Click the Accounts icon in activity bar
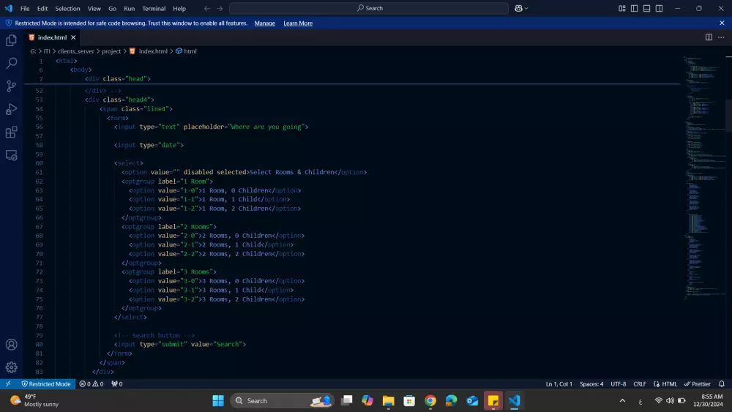 (11, 345)
